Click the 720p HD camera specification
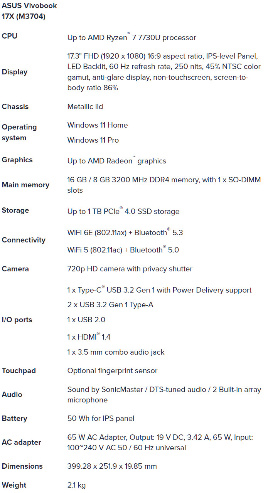Viewport: 268px width, 493px height. pyautogui.click(x=130, y=269)
